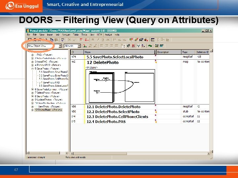Click the red document icon left of the filter funnel
The width and height of the screenshot is (238, 178).
click(133, 46)
